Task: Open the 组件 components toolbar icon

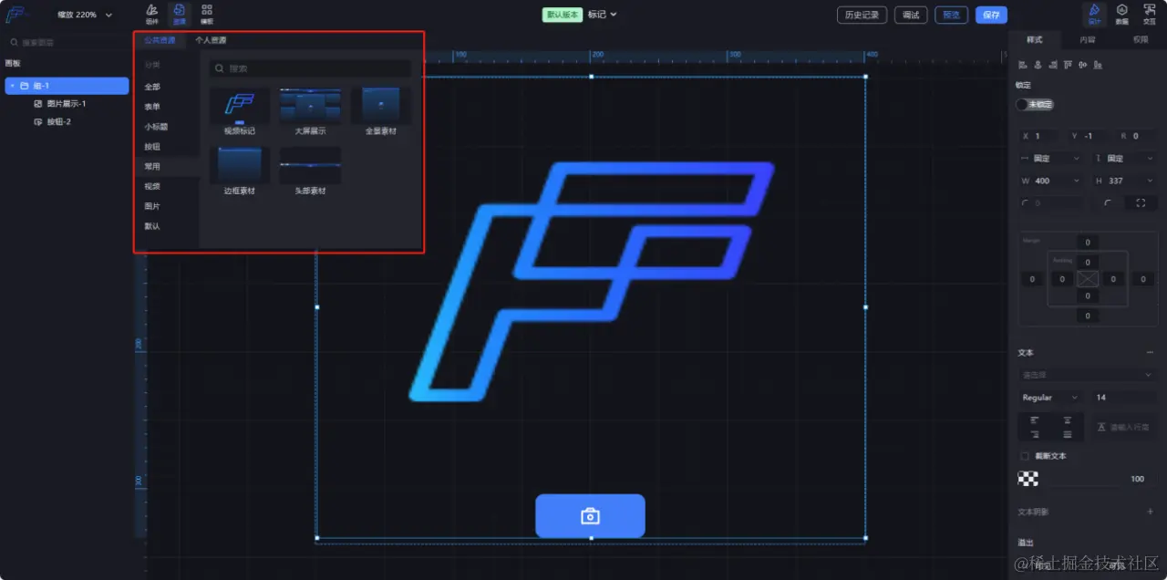Action: [x=152, y=14]
